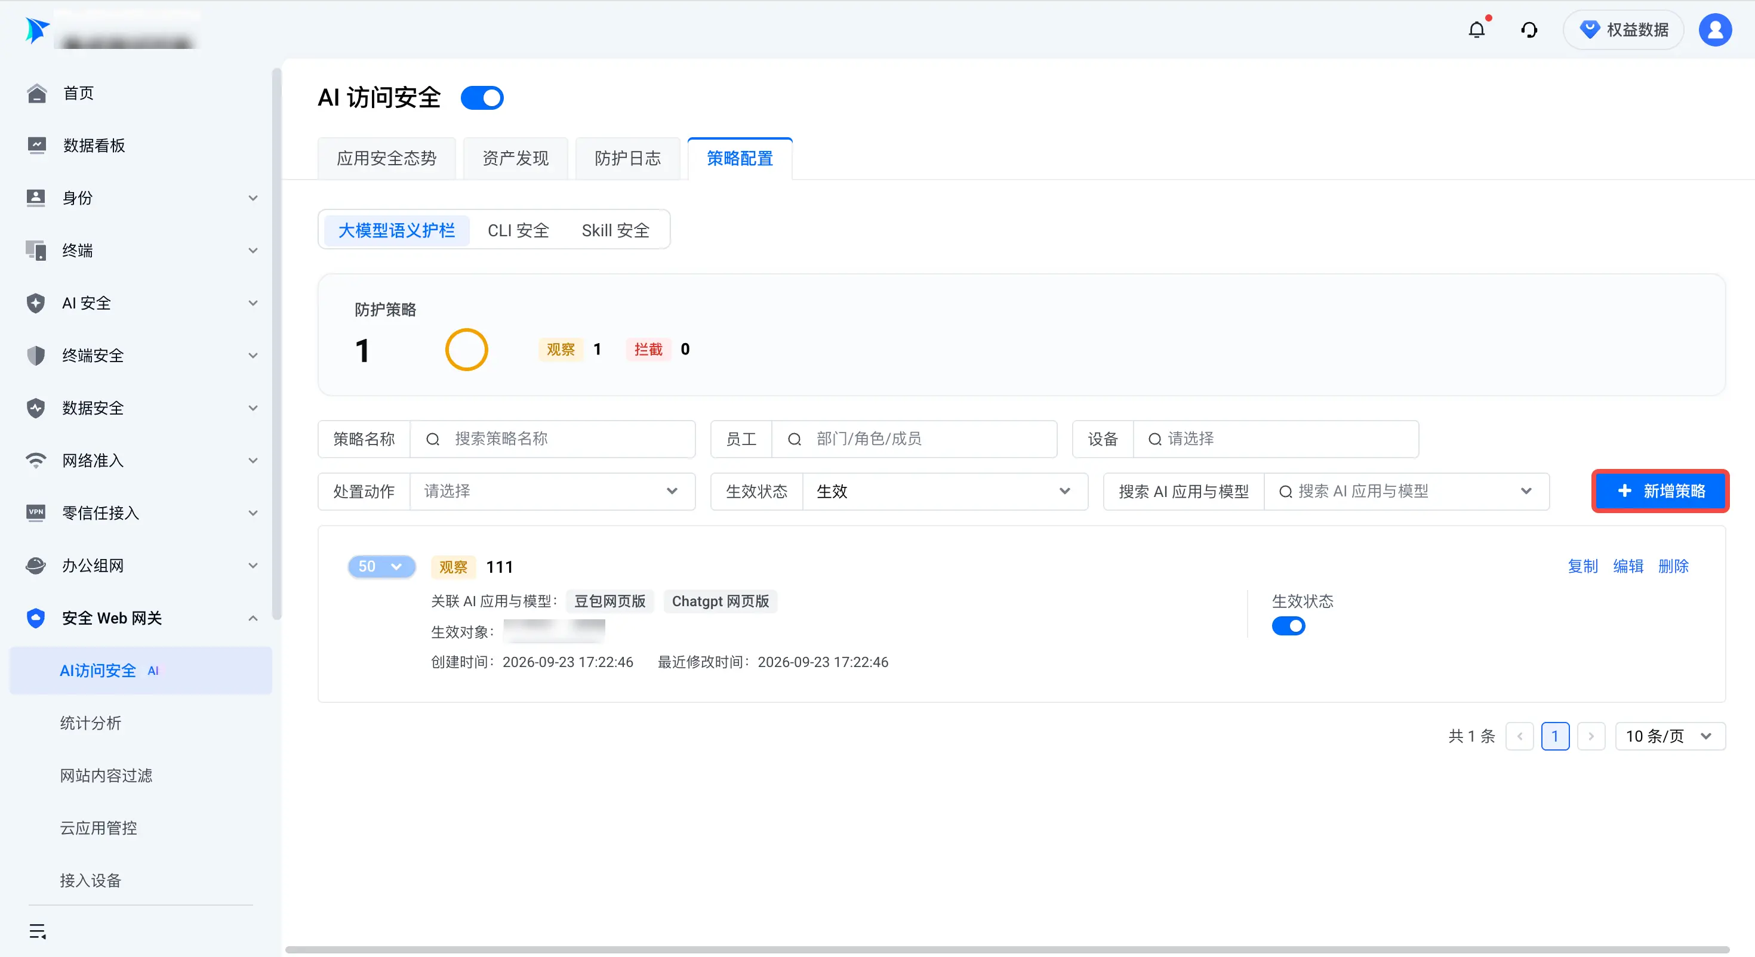Select the CLI 安全 sub-tab
This screenshot has width=1755, height=957.
(x=519, y=230)
